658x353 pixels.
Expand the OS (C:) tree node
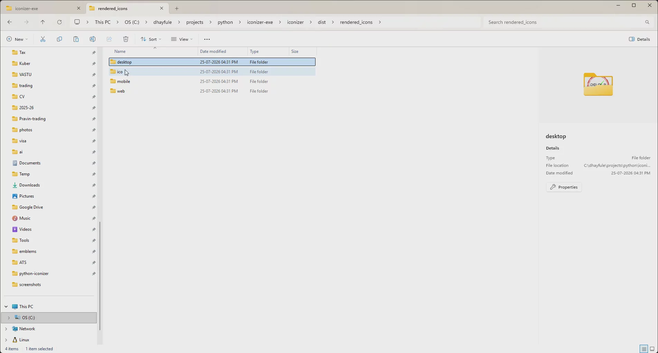(x=9, y=318)
